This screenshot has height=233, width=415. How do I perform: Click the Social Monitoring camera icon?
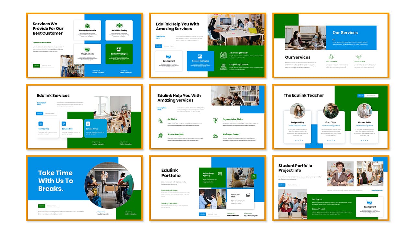(x=119, y=25)
